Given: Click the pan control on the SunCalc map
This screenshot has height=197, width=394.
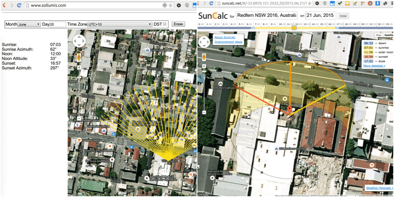Looking at the screenshot, I should (x=205, y=42).
